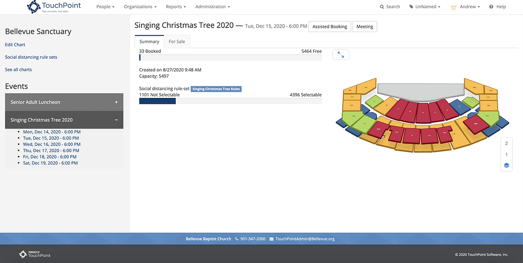Open the People dropdown menu
523x263 pixels.
coord(105,7)
